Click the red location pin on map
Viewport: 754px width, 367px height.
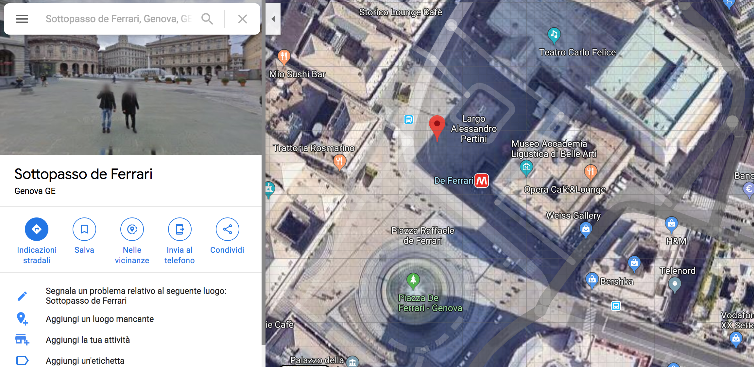click(437, 127)
